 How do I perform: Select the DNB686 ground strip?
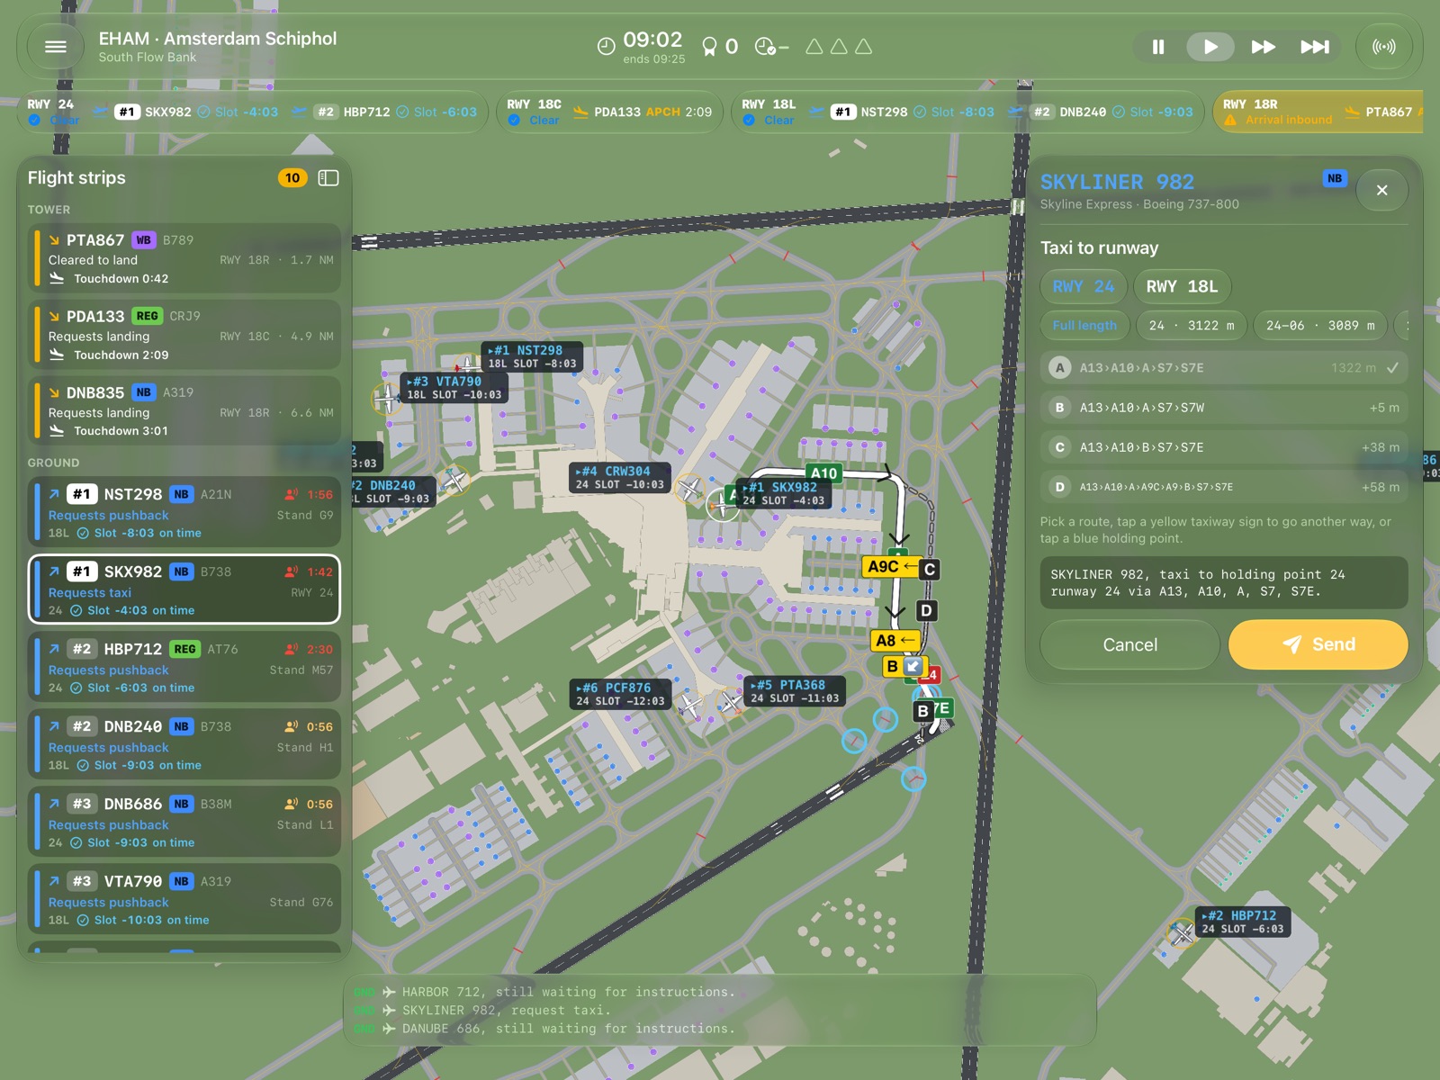(x=184, y=823)
